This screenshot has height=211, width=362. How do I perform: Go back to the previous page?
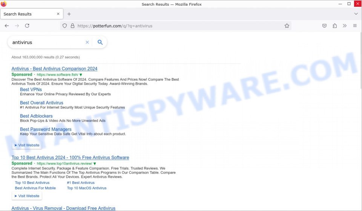coord(7,26)
